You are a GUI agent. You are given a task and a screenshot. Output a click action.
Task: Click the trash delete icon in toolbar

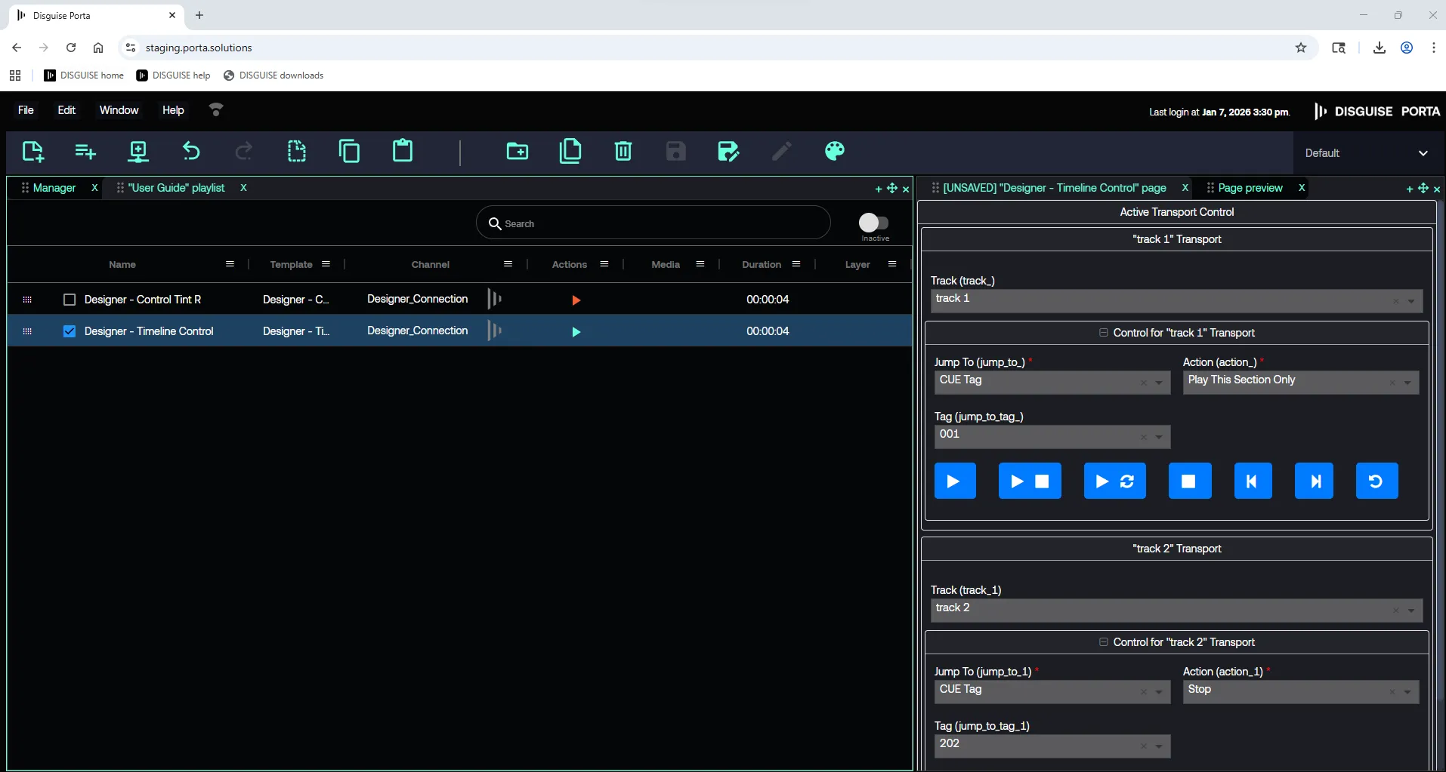(623, 151)
